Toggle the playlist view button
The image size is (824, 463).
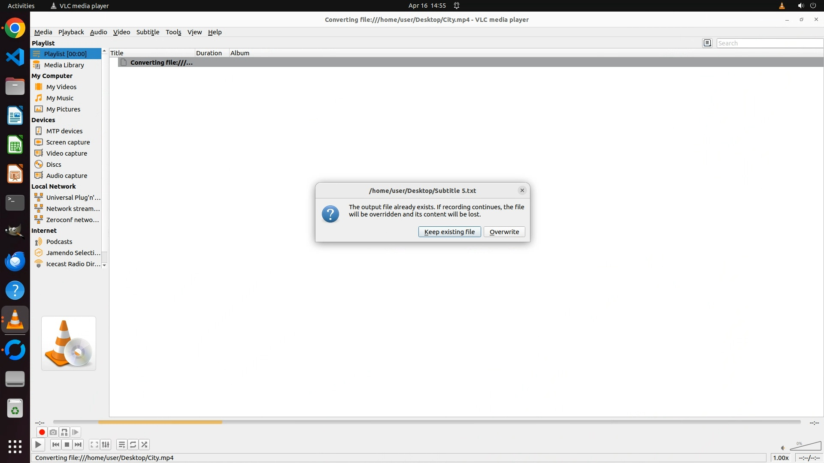coord(122,445)
